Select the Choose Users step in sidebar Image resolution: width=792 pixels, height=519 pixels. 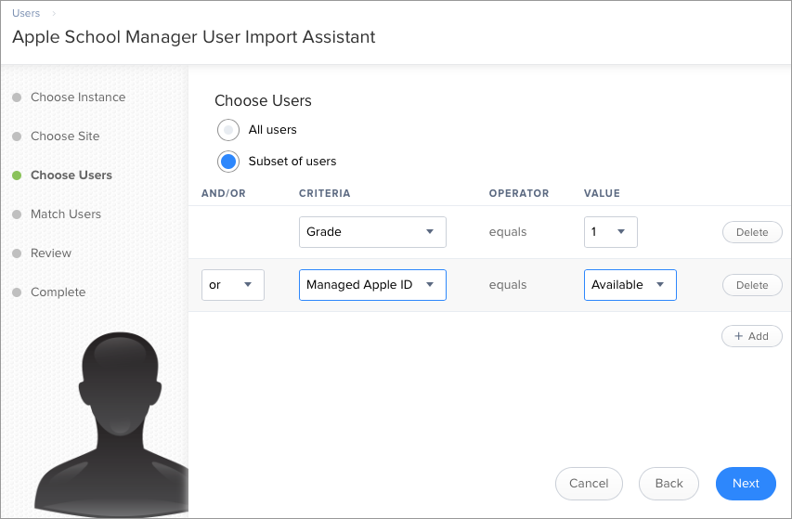click(71, 175)
